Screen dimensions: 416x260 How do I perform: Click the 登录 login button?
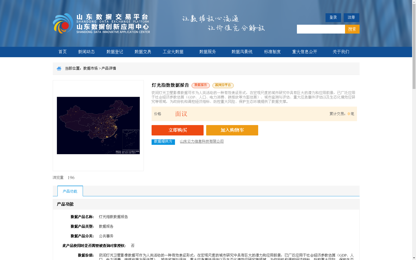click(333, 17)
